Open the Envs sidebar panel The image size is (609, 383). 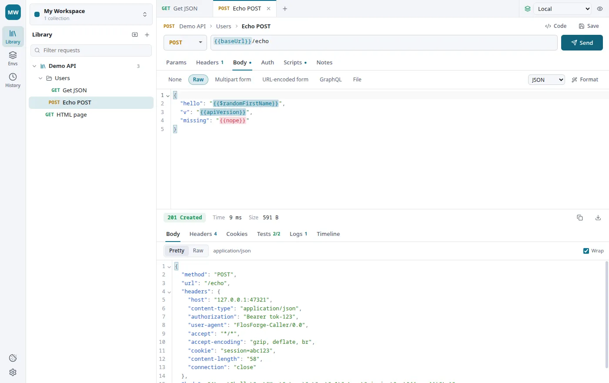tap(13, 58)
